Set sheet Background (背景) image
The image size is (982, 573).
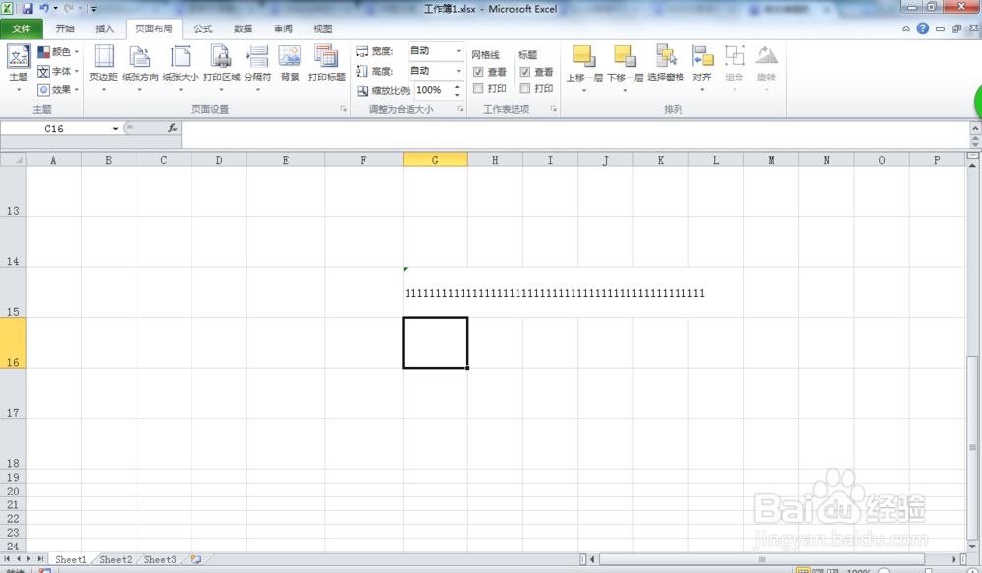(x=290, y=64)
